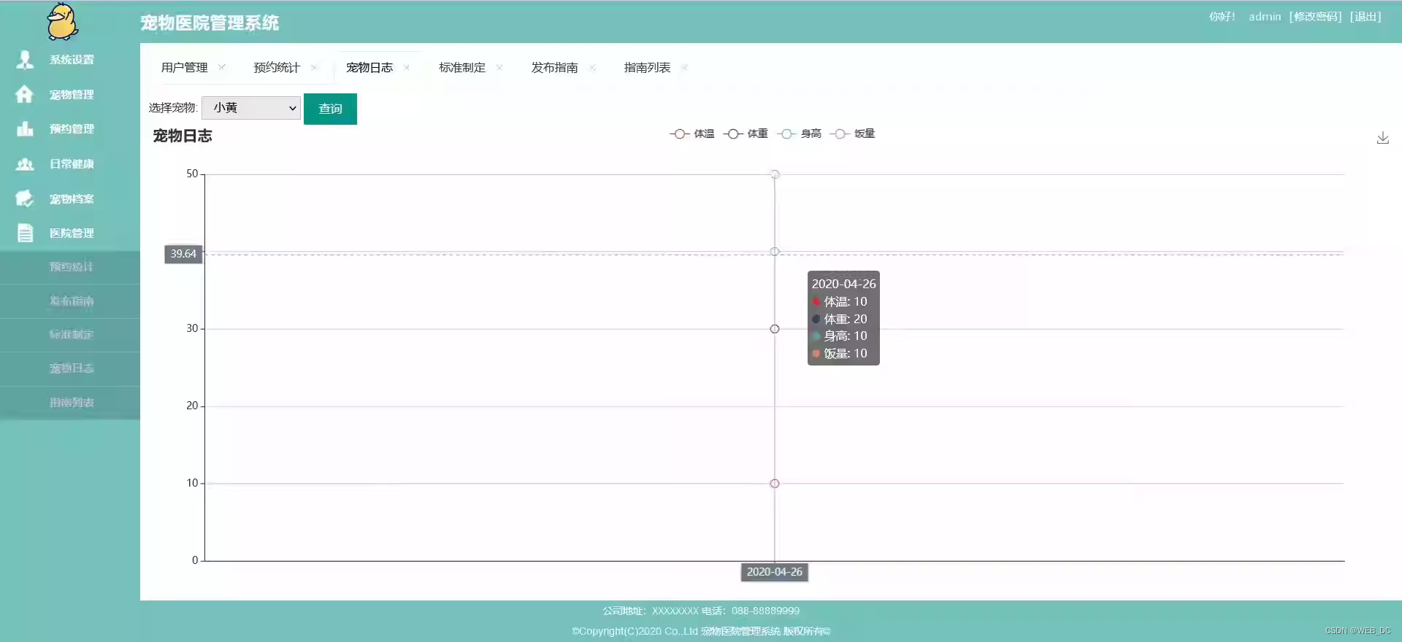1402x642 pixels.
Task: Expand 宠物管理 menu in sidebar
Action: [x=70, y=94]
